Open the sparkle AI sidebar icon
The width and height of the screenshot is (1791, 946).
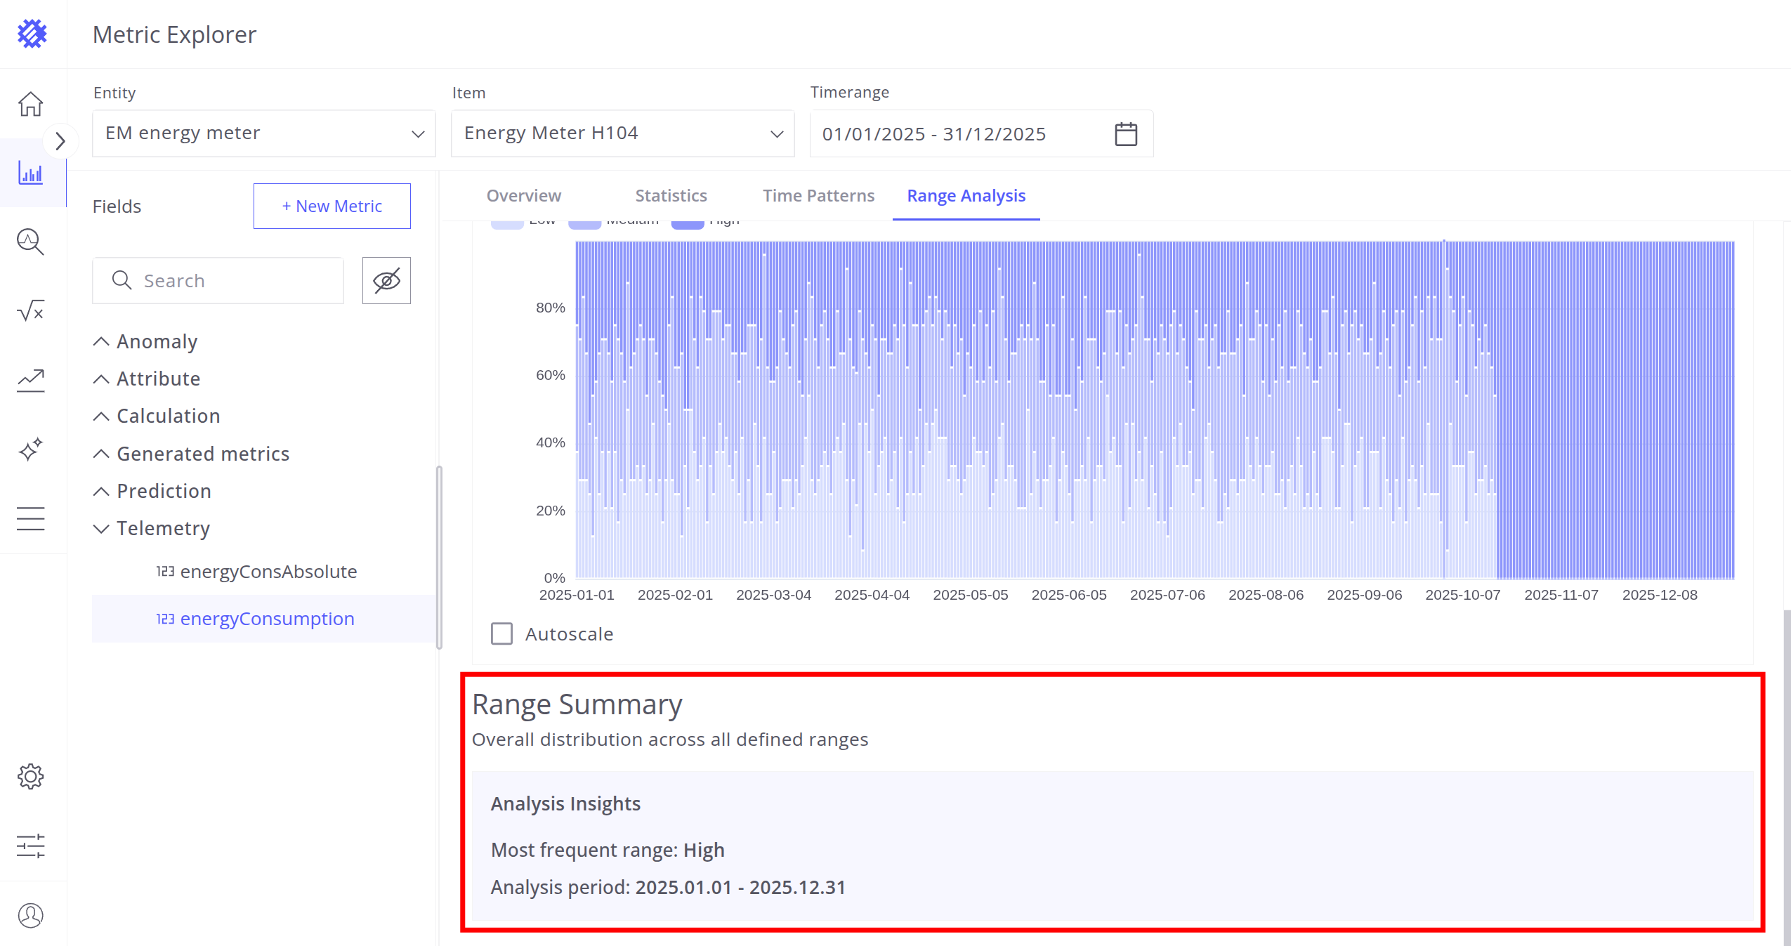point(30,449)
